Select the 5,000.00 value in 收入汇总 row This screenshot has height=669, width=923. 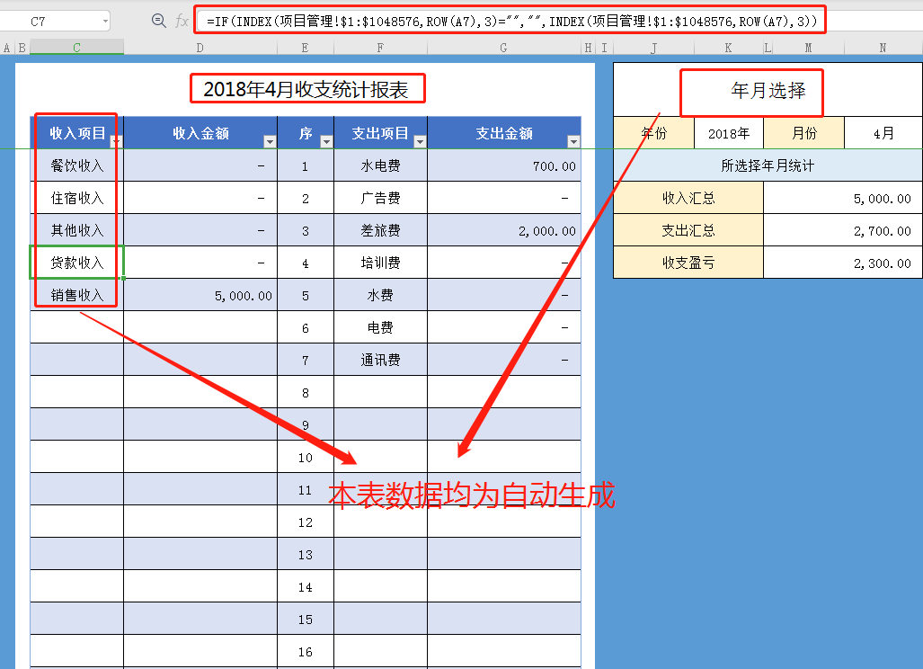tap(843, 198)
